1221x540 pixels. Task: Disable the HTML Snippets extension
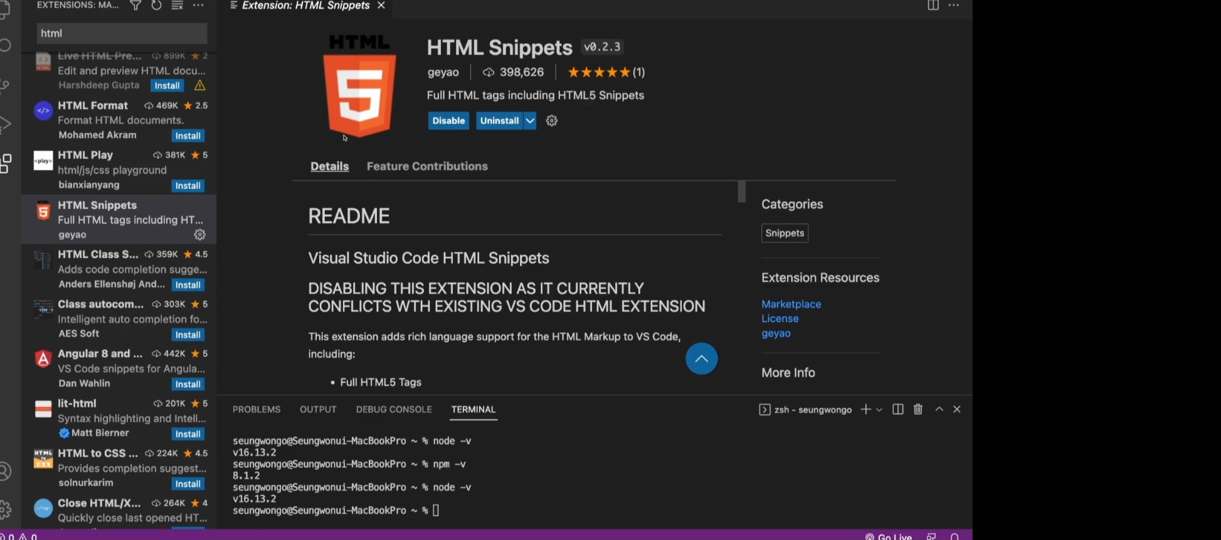click(448, 121)
